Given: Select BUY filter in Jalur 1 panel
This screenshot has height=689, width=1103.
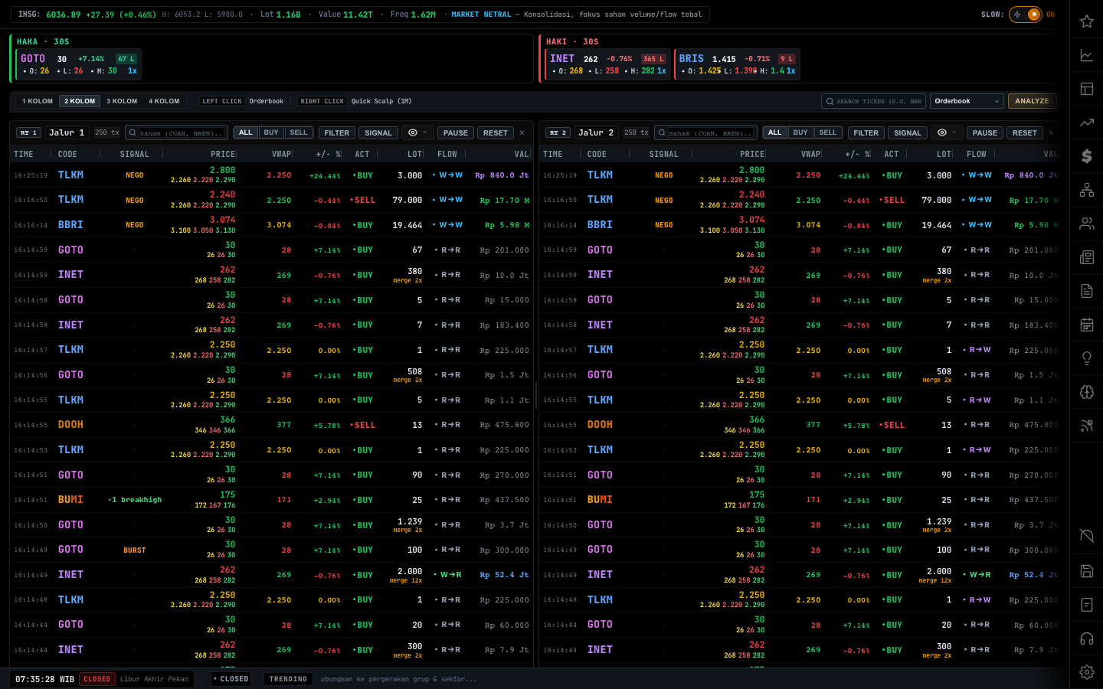Looking at the screenshot, I should coord(271,132).
